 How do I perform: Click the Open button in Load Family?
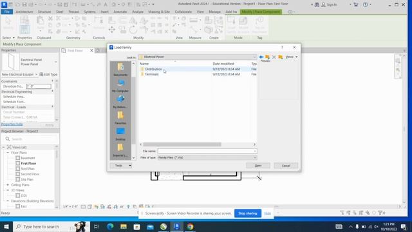tap(258, 166)
